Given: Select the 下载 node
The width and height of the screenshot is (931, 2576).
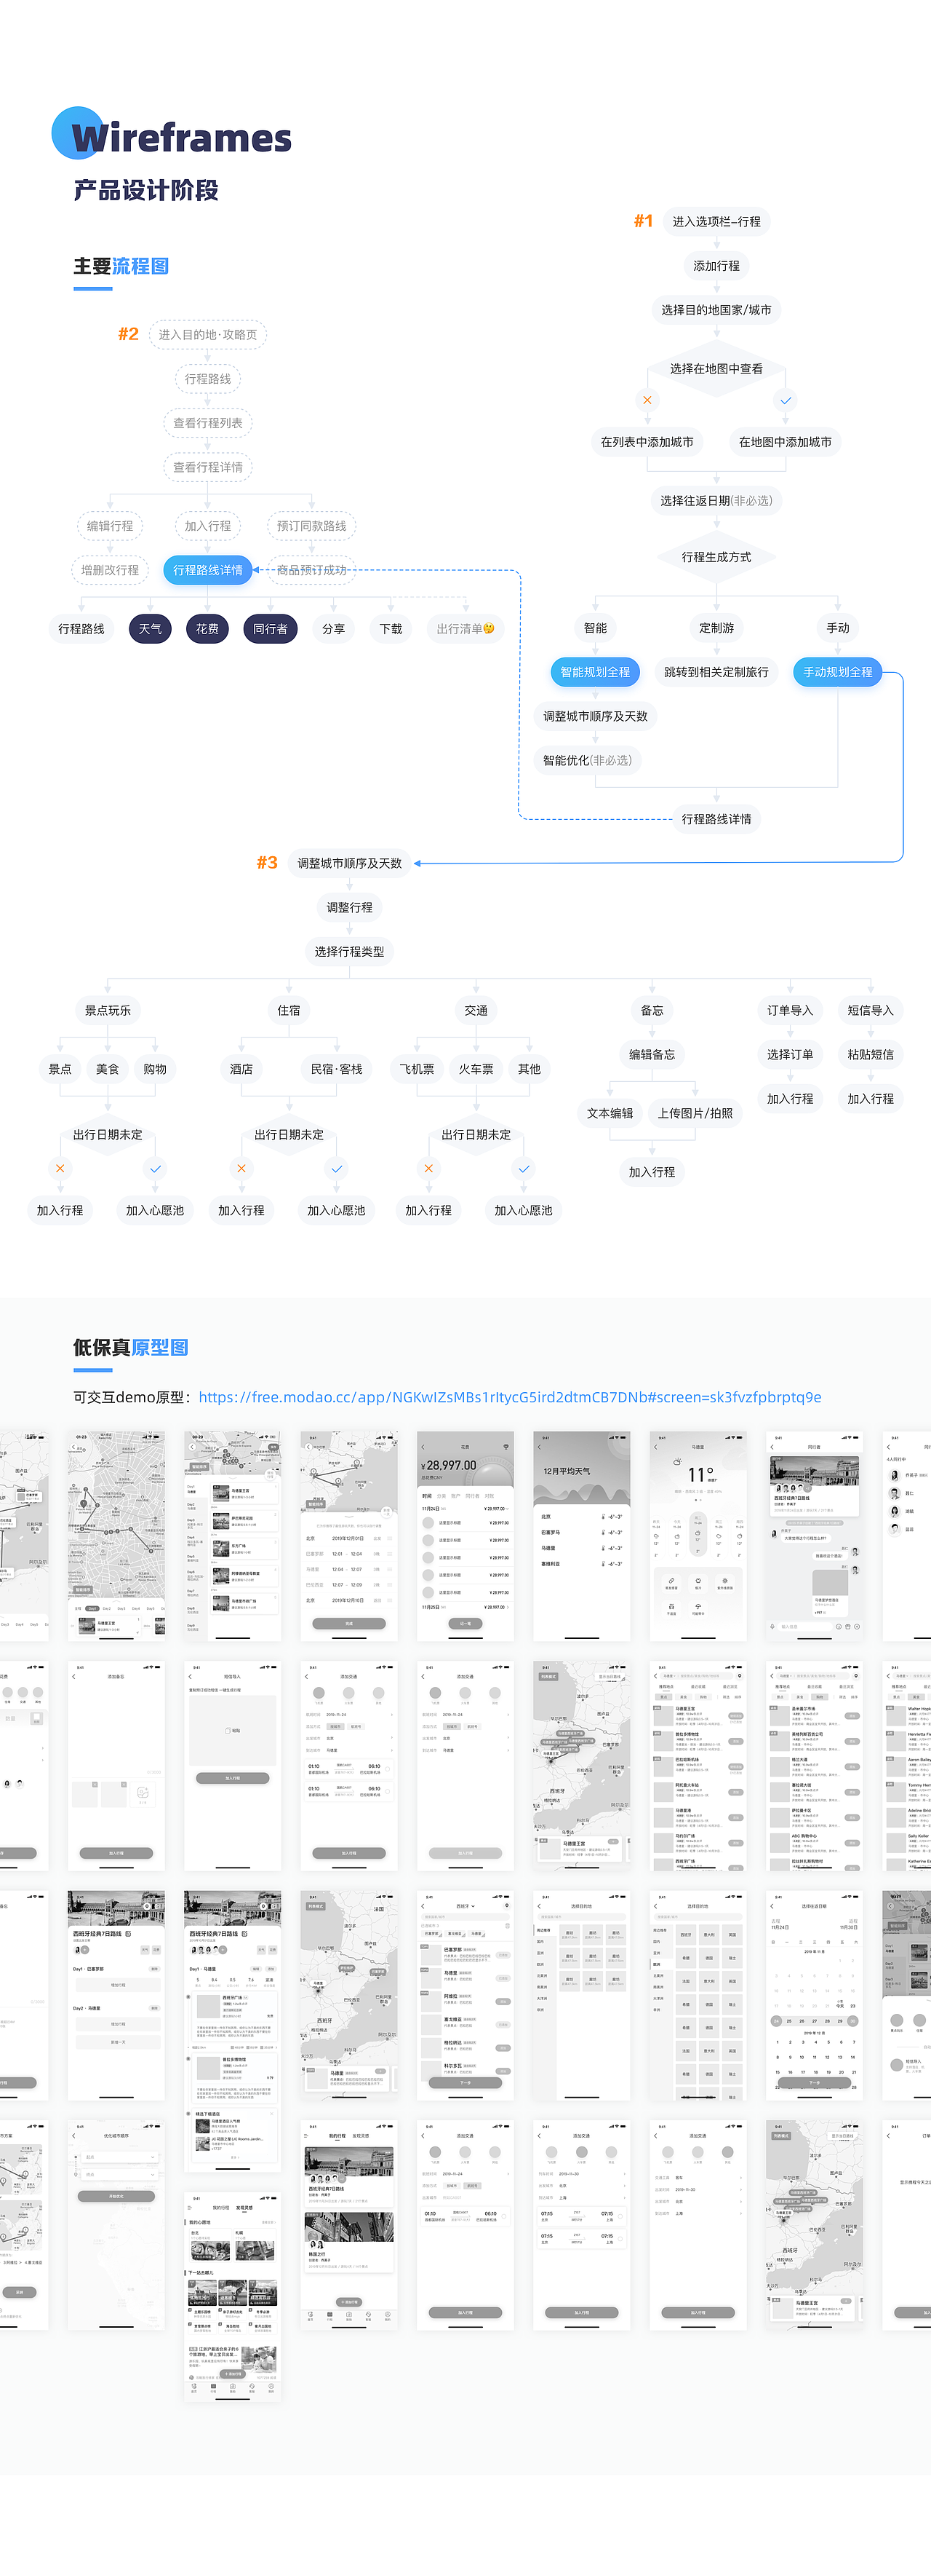Looking at the screenshot, I should click(x=391, y=629).
